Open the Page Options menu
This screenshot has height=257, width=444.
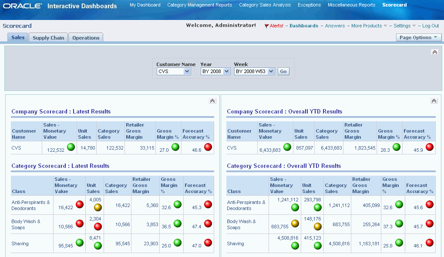point(418,37)
